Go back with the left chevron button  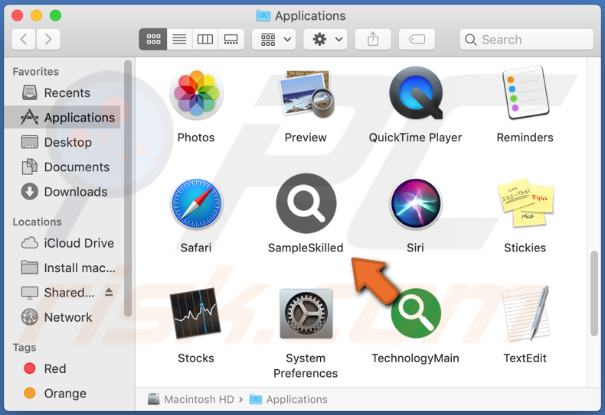24,39
